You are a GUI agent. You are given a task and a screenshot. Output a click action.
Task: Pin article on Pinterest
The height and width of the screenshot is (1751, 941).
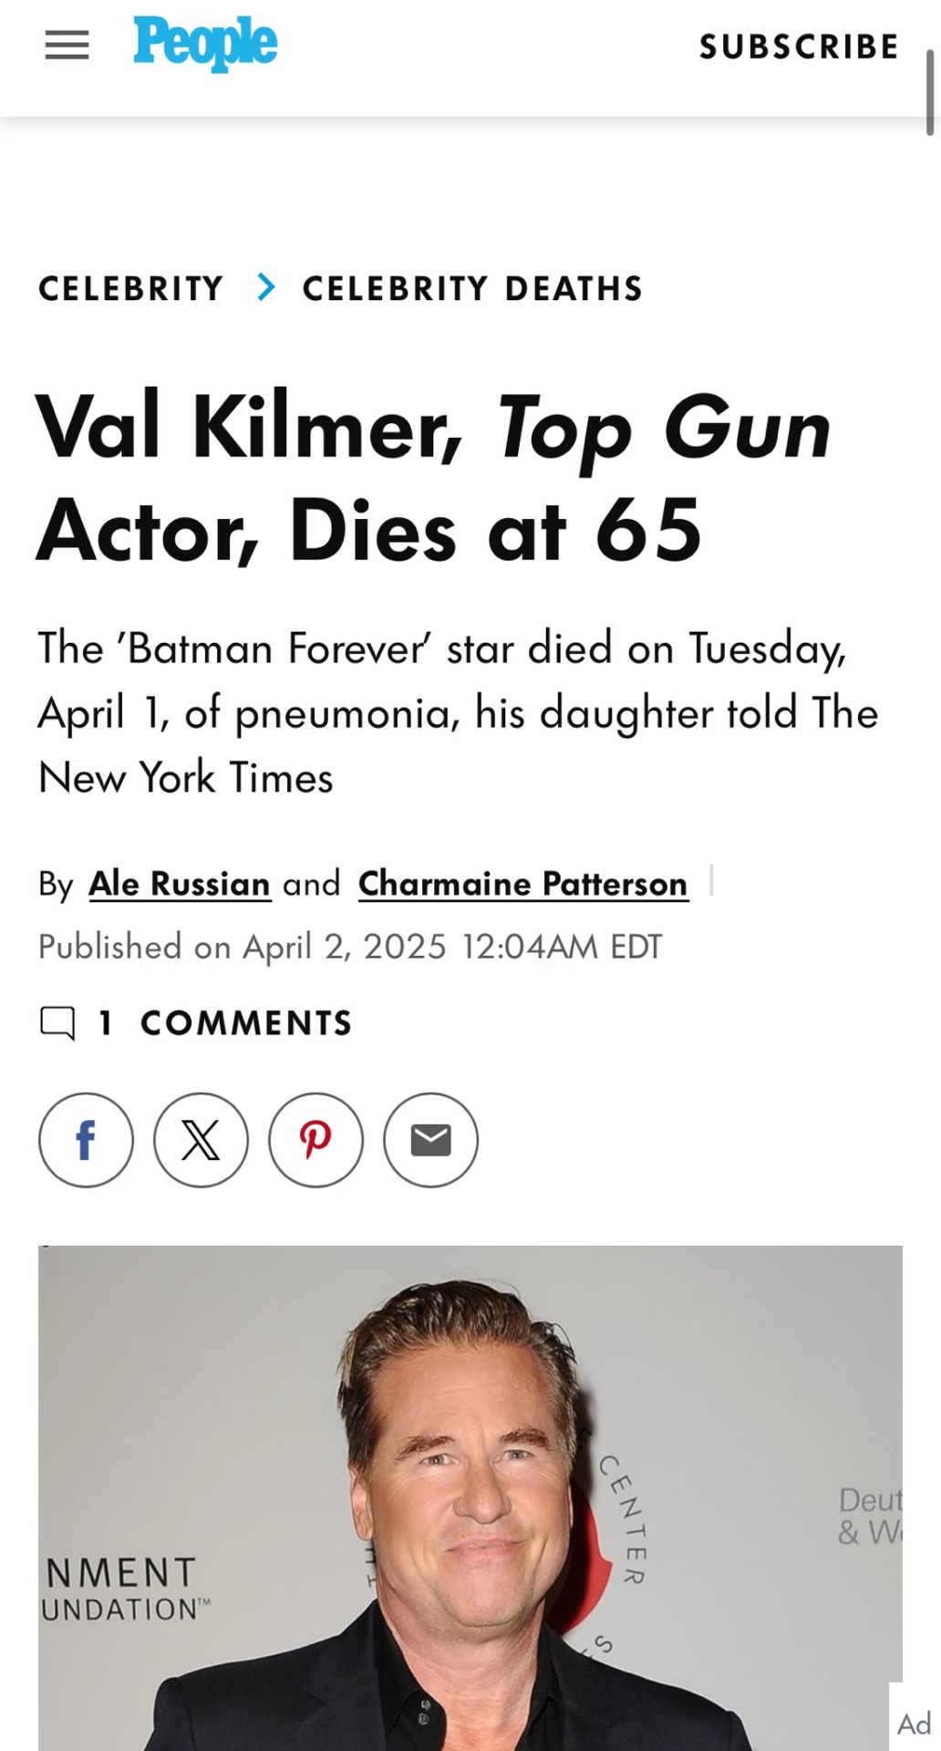(315, 1140)
